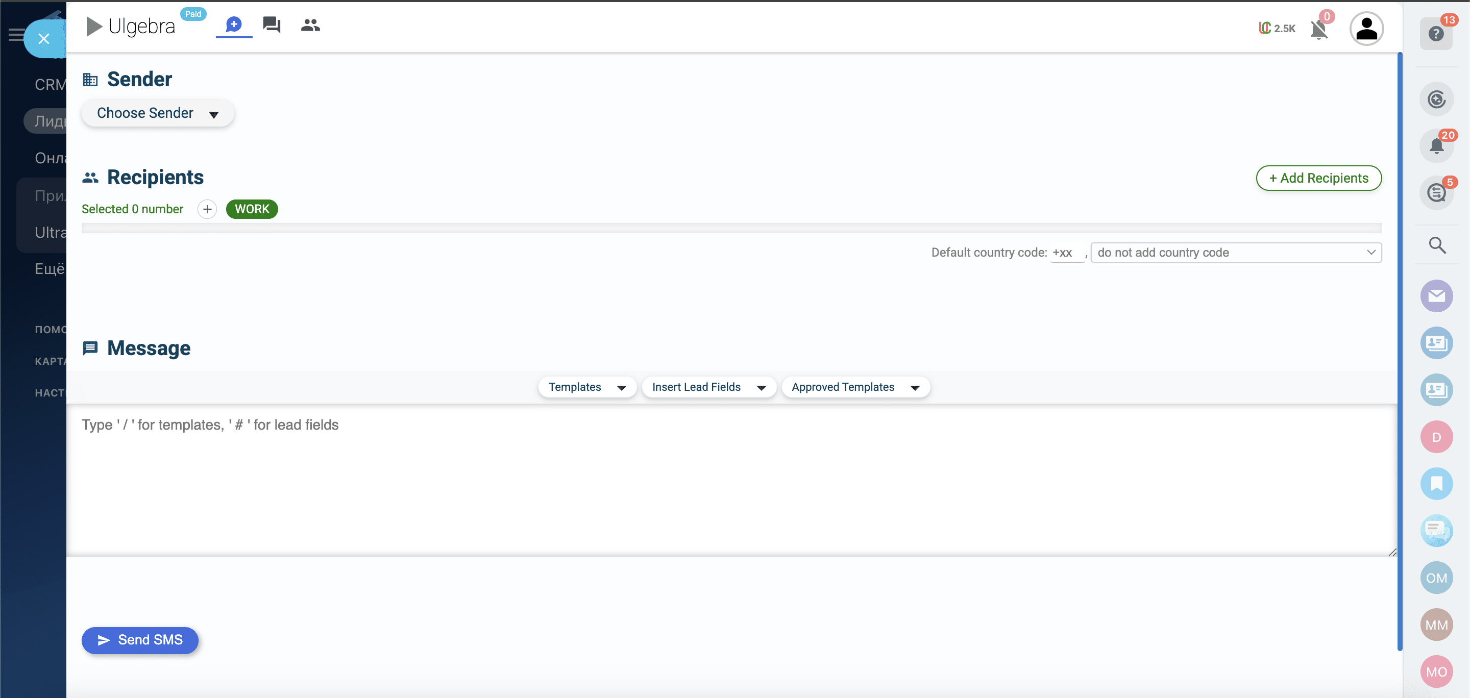Switch to the Templates menu above the message box
This screenshot has width=1470, height=698.
pyautogui.click(x=586, y=387)
